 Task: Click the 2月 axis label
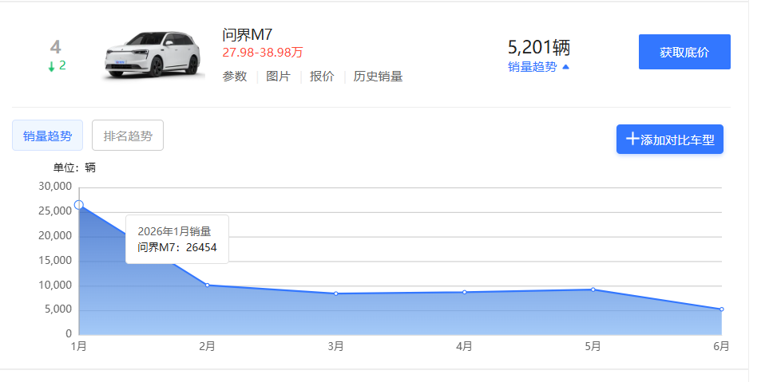207,346
